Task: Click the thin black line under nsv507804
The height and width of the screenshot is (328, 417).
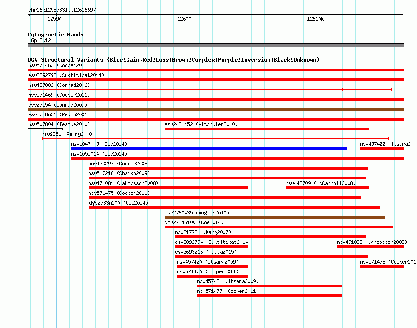Action: [45, 129]
